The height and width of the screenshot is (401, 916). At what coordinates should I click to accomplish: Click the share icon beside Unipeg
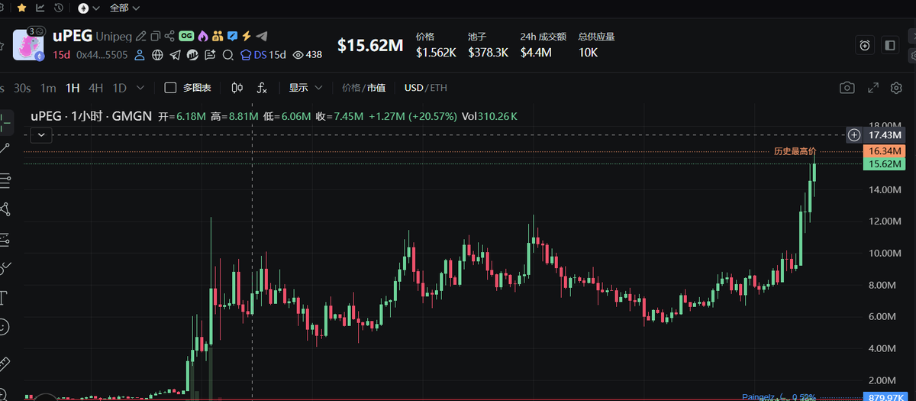click(x=169, y=36)
